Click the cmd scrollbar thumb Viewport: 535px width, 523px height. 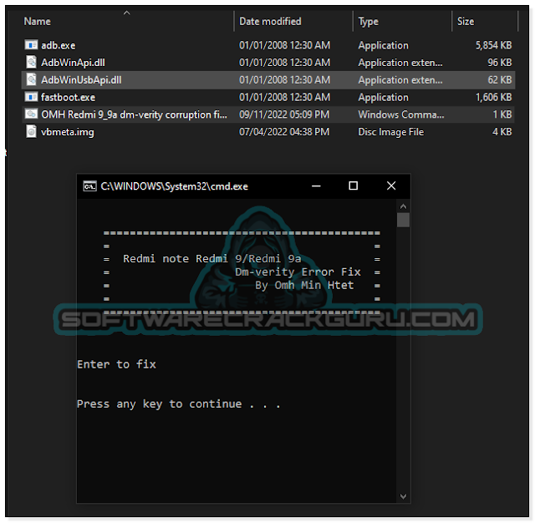click(403, 220)
